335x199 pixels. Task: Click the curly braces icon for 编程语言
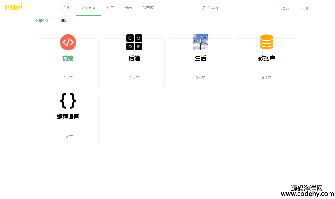click(x=68, y=101)
